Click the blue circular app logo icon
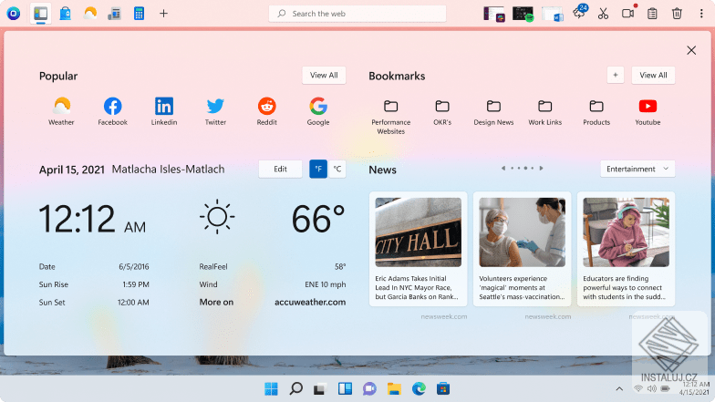The width and height of the screenshot is (715, 402). coord(14,14)
